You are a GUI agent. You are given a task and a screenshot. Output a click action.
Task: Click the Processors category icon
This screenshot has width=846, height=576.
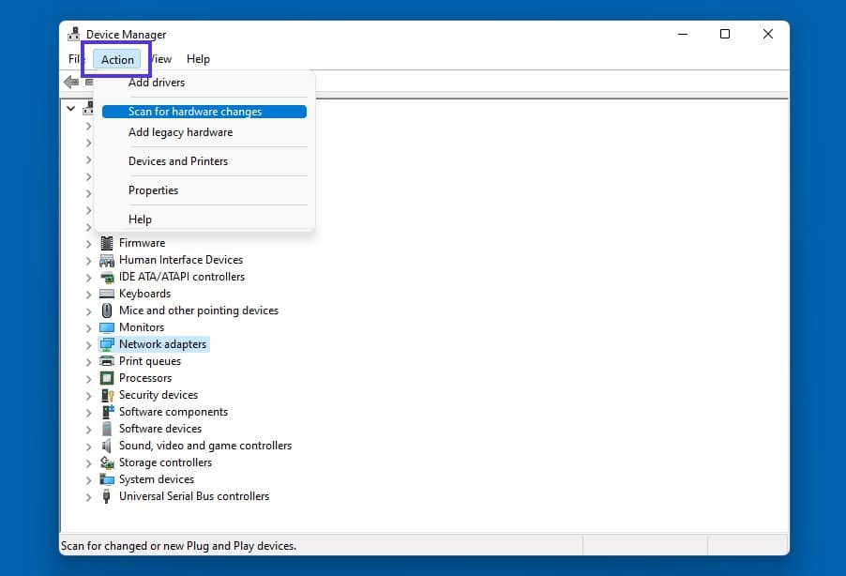click(x=106, y=377)
